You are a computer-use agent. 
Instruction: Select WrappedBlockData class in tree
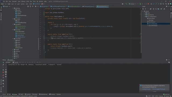[21, 23]
